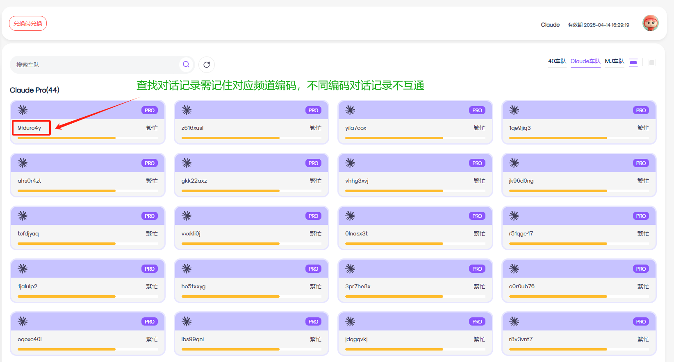Image resolution: width=674 pixels, height=362 pixels.
Task: Click the Claude logo on yila7cox card
Action: click(x=350, y=110)
